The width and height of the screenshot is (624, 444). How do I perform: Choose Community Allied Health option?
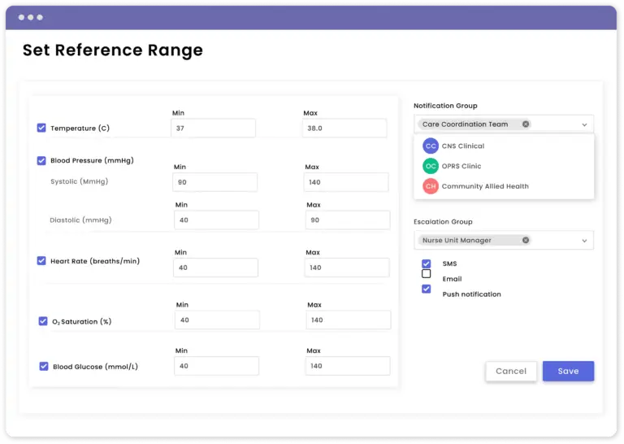coord(504,186)
